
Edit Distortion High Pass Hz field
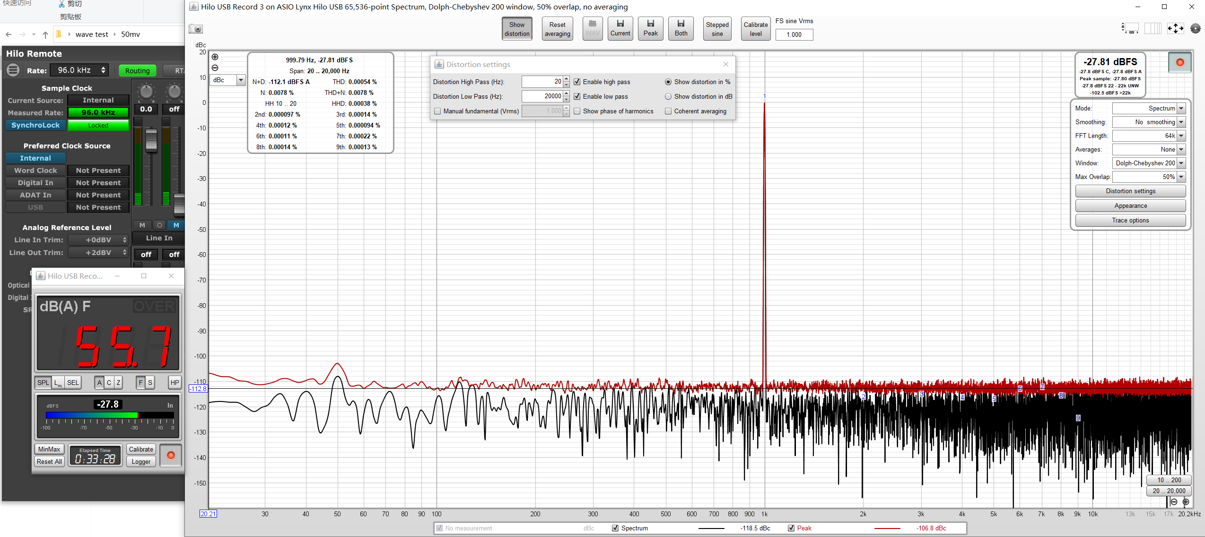[x=542, y=82]
